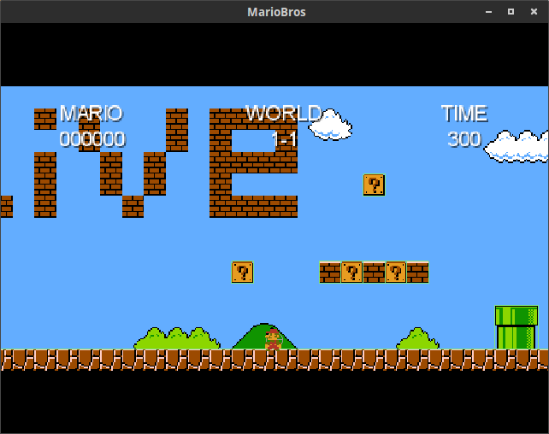Click the 300 time counter
This screenshot has width=549, height=434.
464,139
